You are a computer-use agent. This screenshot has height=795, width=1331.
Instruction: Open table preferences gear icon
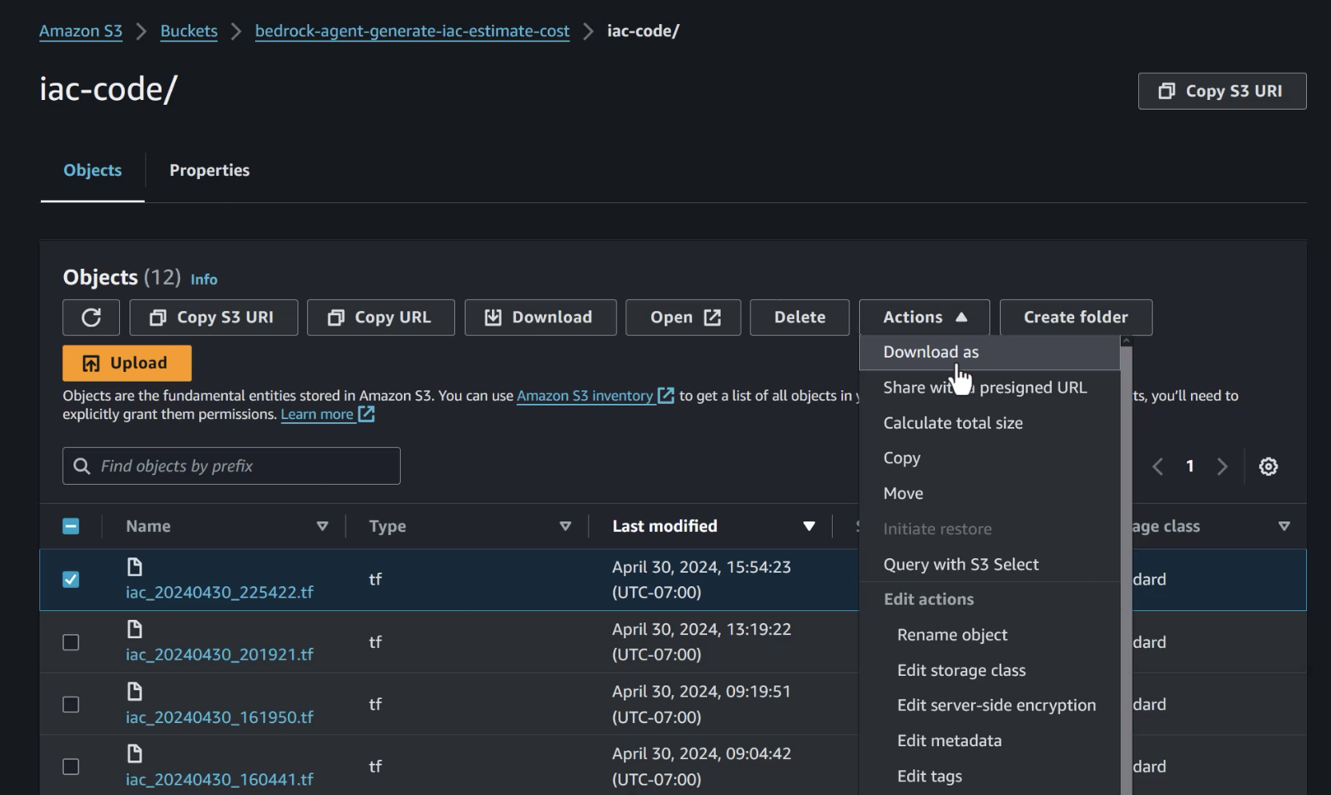(1268, 466)
